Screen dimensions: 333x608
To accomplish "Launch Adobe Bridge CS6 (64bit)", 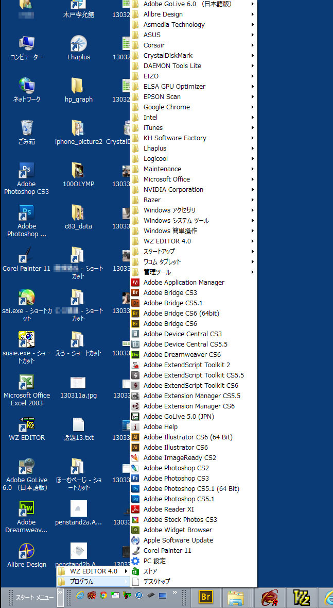I will click(x=194, y=314).
